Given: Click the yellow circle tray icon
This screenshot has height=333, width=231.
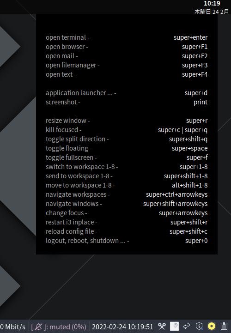Looking at the screenshot, I should [x=212, y=326].
